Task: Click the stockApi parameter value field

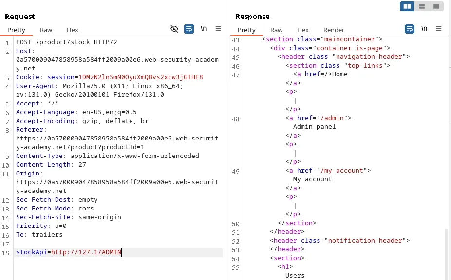Action: (x=86, y=252)
